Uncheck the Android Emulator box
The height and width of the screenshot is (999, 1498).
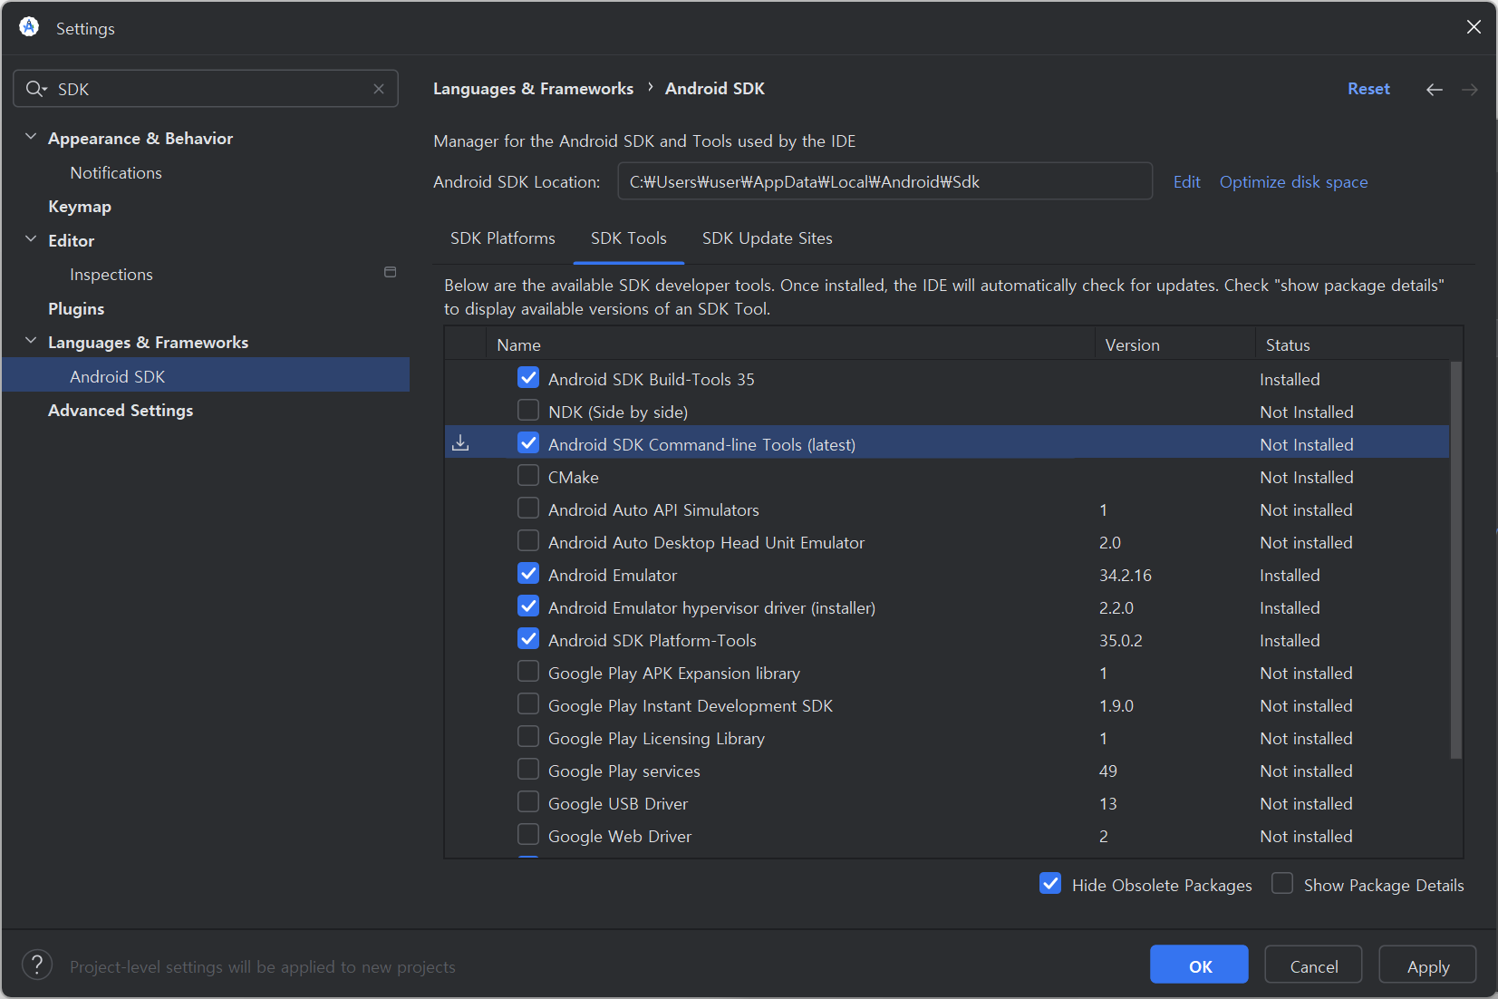[528, 574]
